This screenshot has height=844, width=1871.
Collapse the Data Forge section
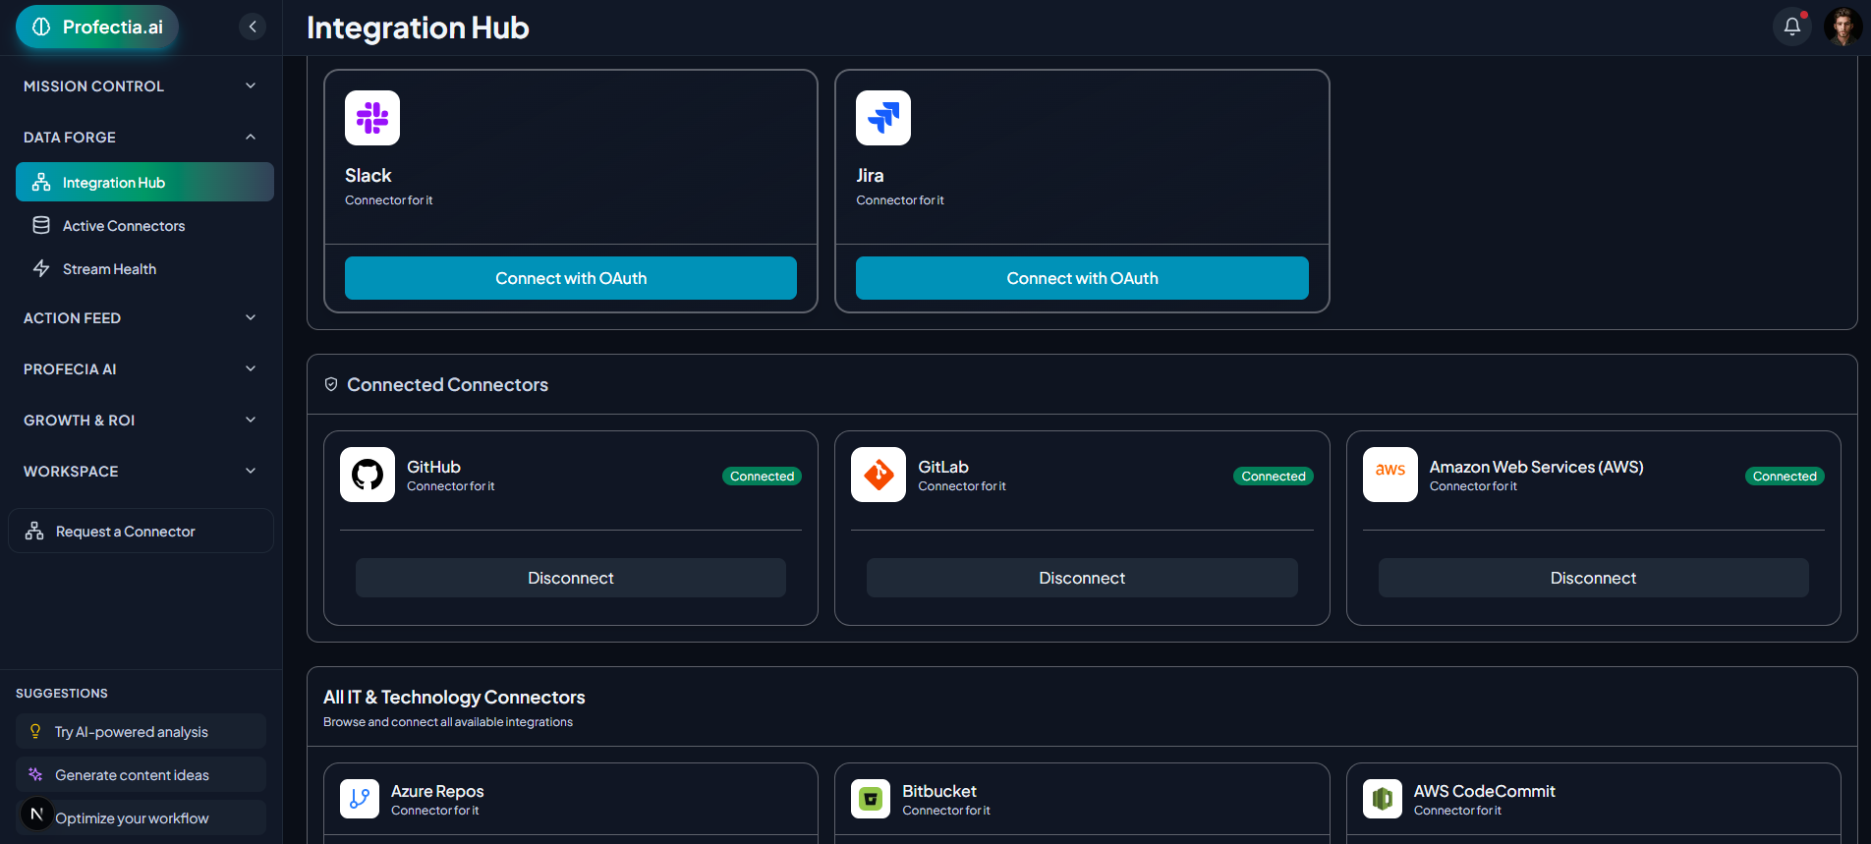(x=141, y=138)
